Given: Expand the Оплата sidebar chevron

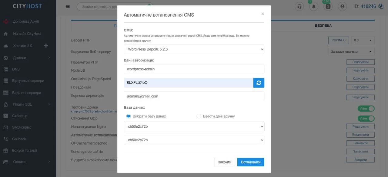Looking at the screenshot, I should [49, 162].
